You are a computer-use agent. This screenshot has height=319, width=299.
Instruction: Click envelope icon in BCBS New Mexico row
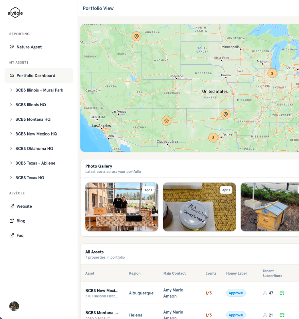coord(282,293)
